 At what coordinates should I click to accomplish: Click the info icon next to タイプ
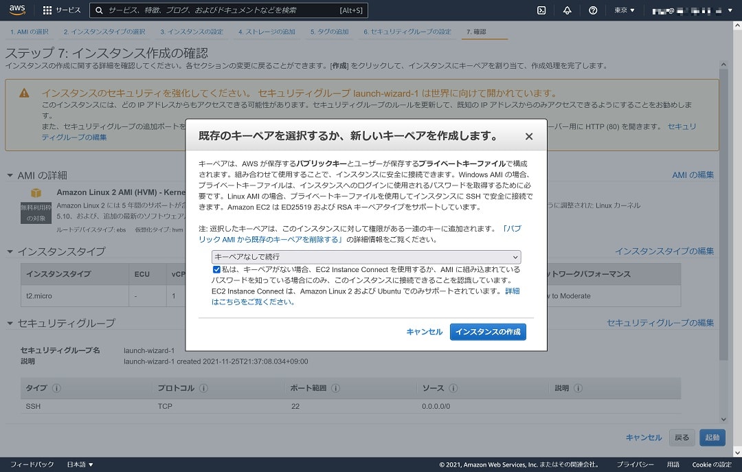[56, 388]
